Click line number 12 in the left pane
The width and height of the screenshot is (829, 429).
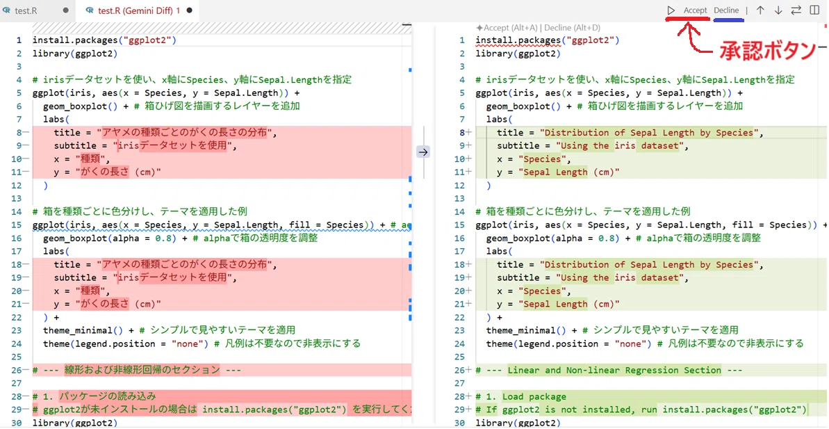[x=16, y=185]
